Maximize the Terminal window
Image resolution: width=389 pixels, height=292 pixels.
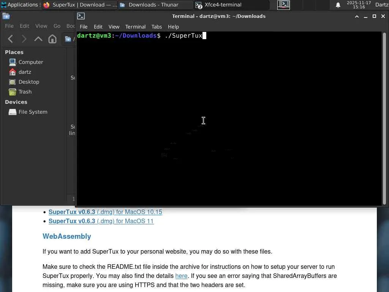tap(374, 16)
